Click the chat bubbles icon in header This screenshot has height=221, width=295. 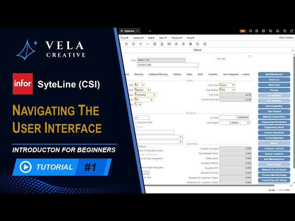click(271, 31)
